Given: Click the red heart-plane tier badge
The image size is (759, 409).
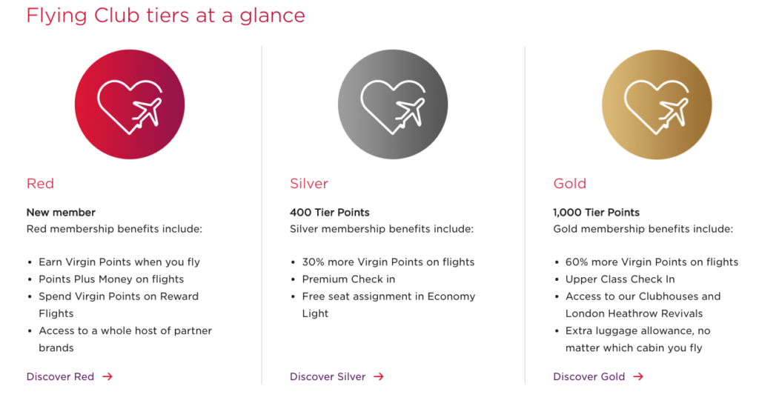Looking at the screenshot, I should 129,104.
